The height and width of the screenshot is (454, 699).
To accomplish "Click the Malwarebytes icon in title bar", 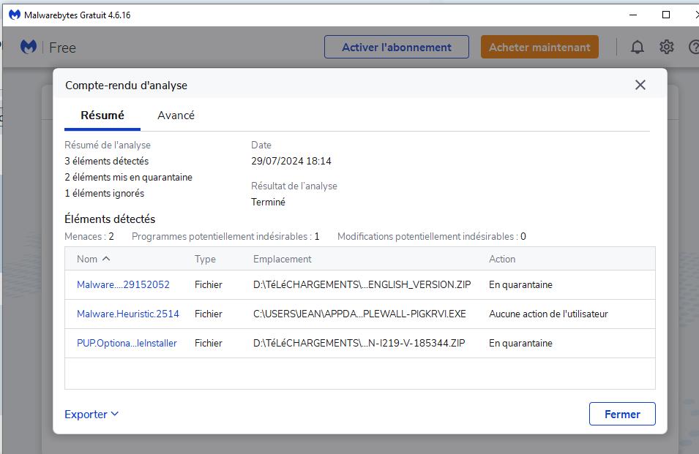I will point(15,15).
